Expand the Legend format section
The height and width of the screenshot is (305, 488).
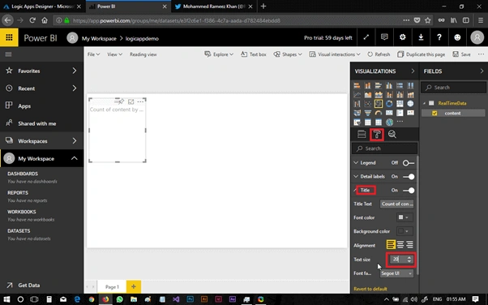(x=356, y=163)
